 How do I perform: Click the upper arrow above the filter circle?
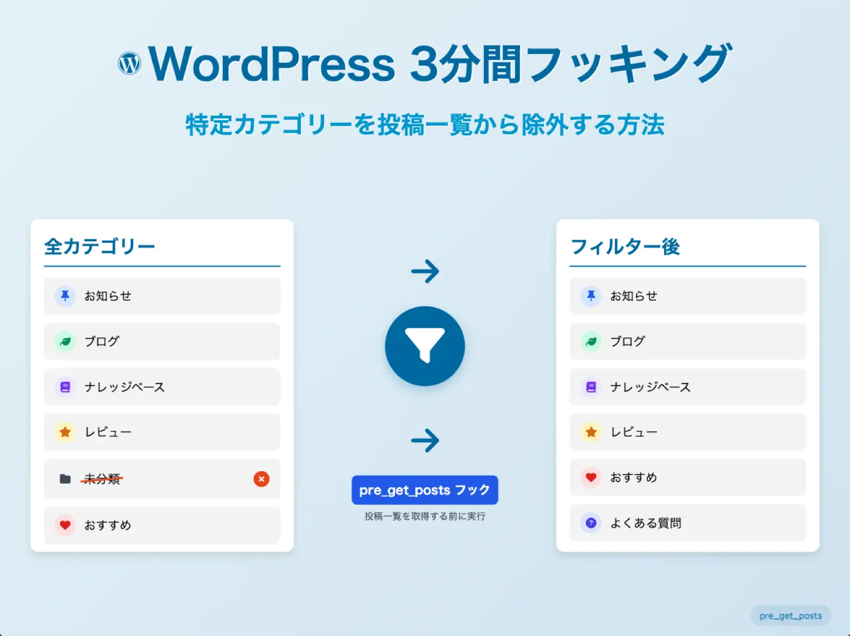point(425,271)
